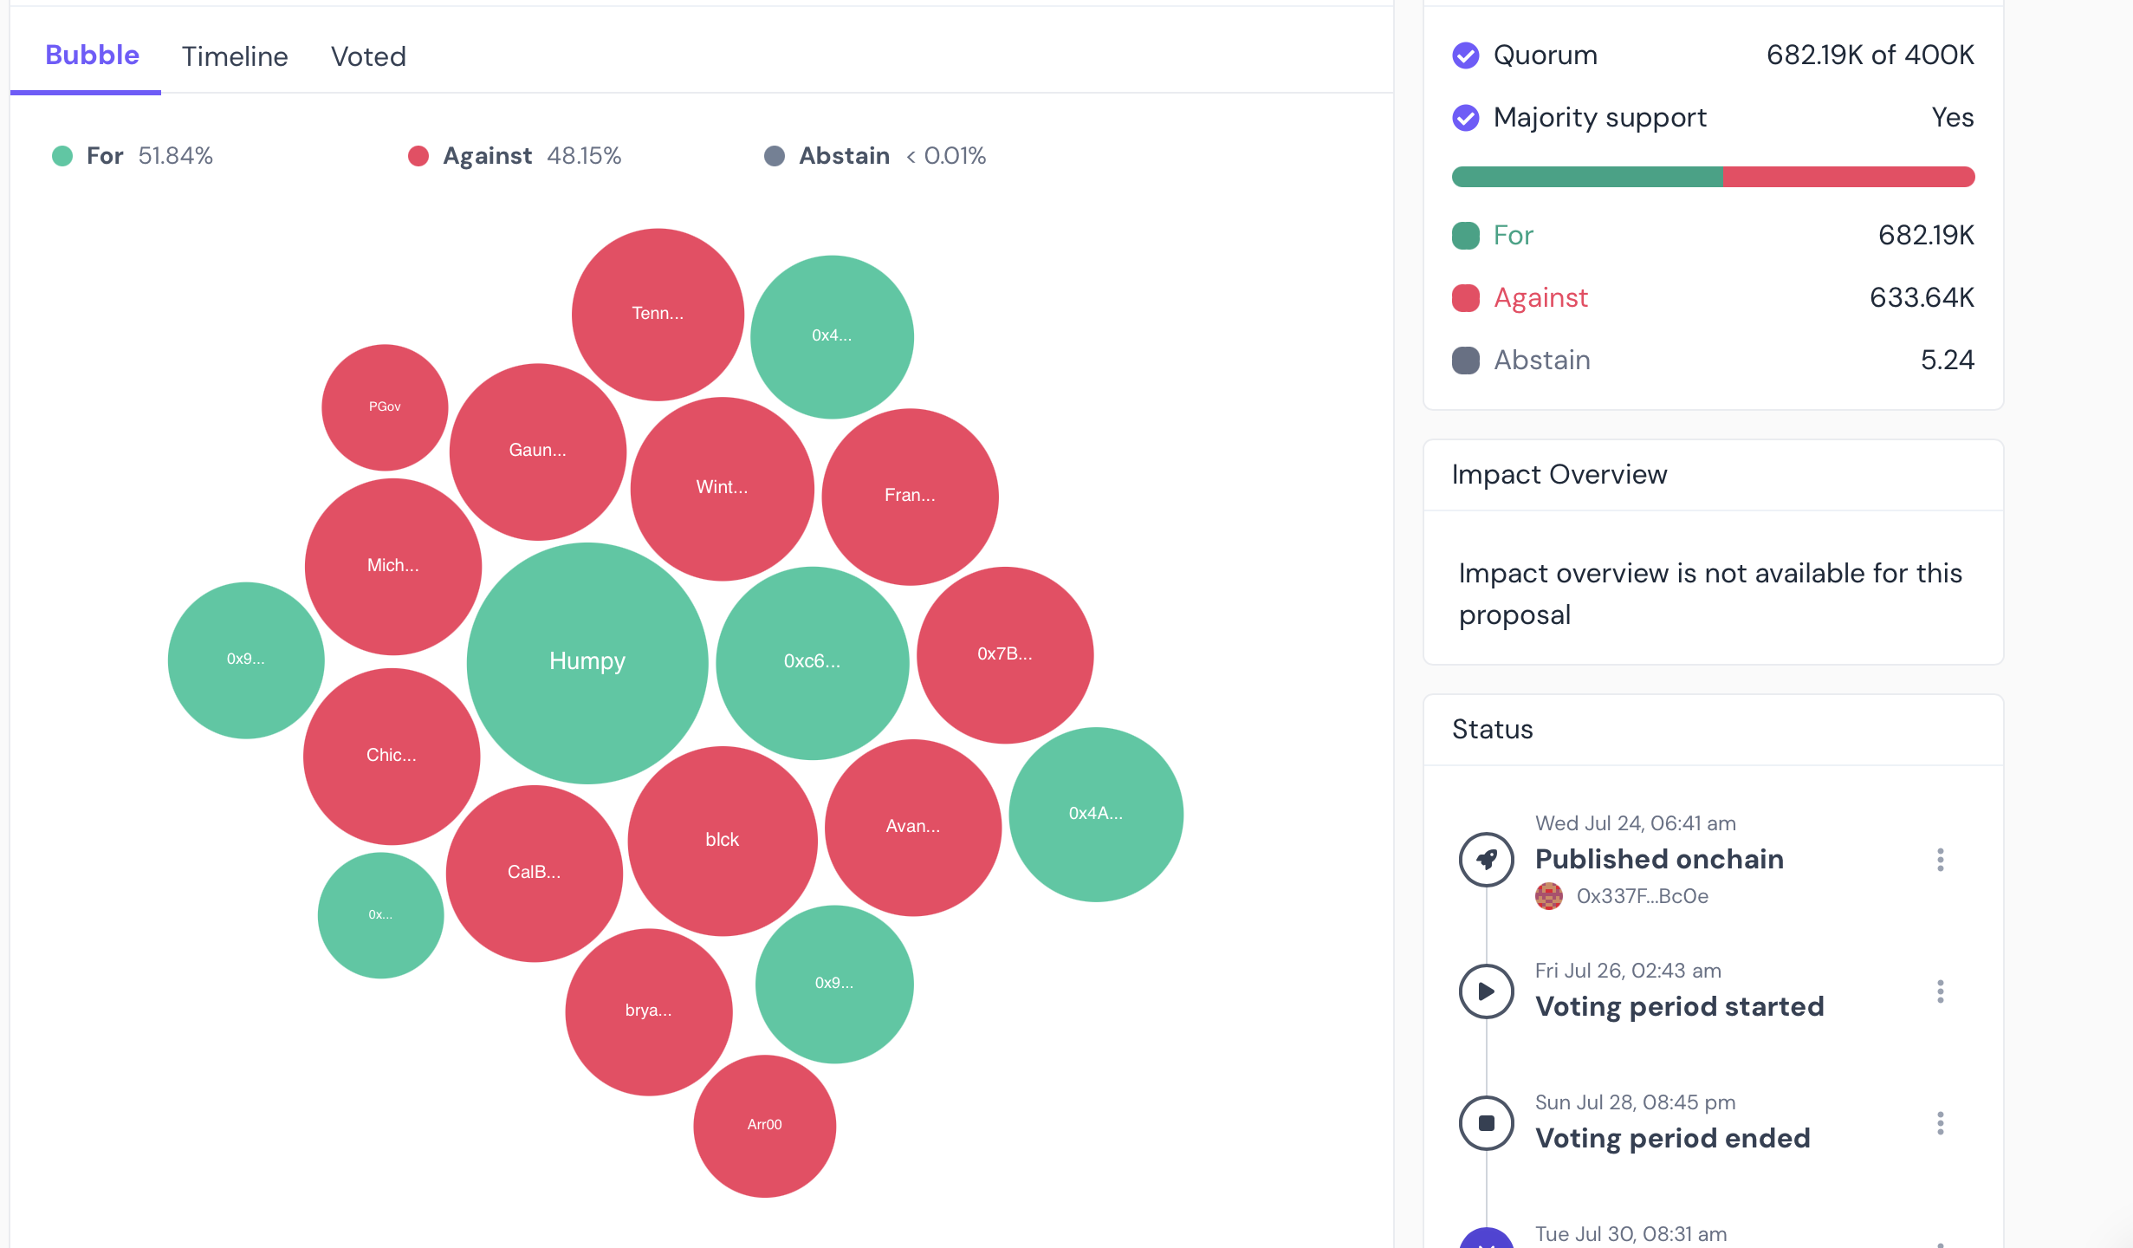The height and width of the screenshot is (1248, 2133).
Task: Open options menu for Voting period started
Action: (x=1940, y=991)
